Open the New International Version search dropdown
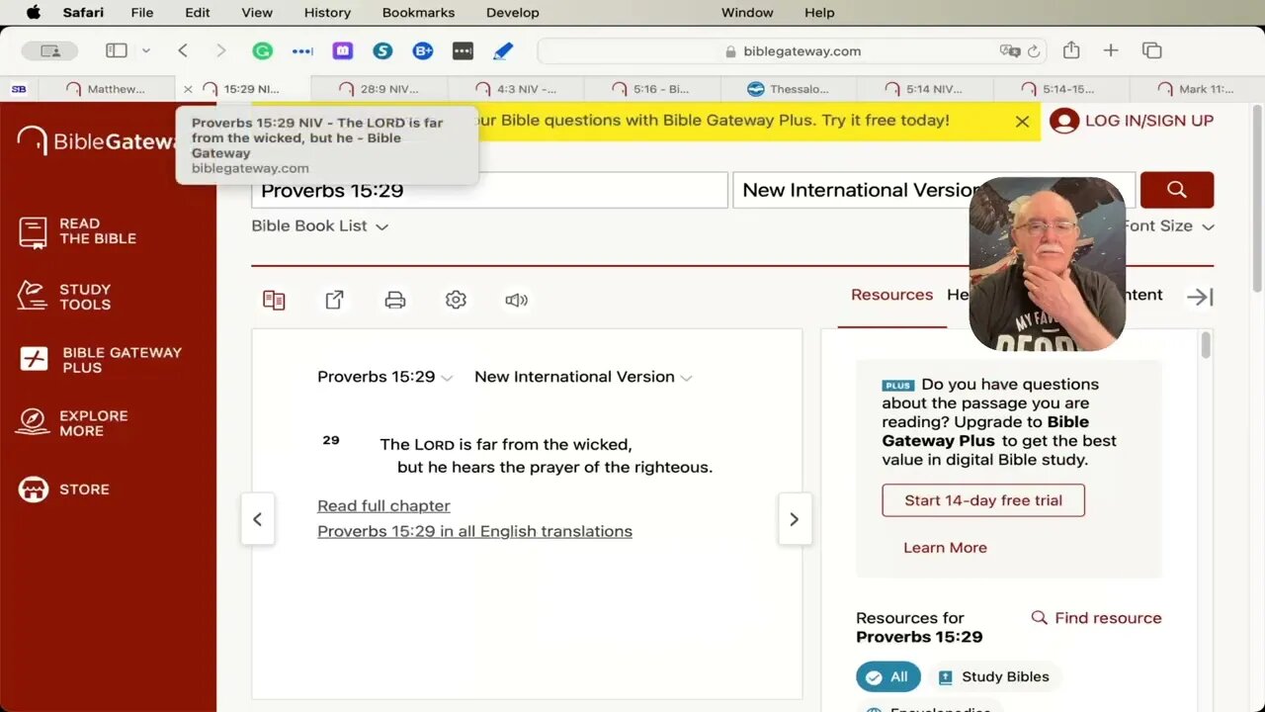The height and width of the screenshot is (712, 1265). click(934, 190)
